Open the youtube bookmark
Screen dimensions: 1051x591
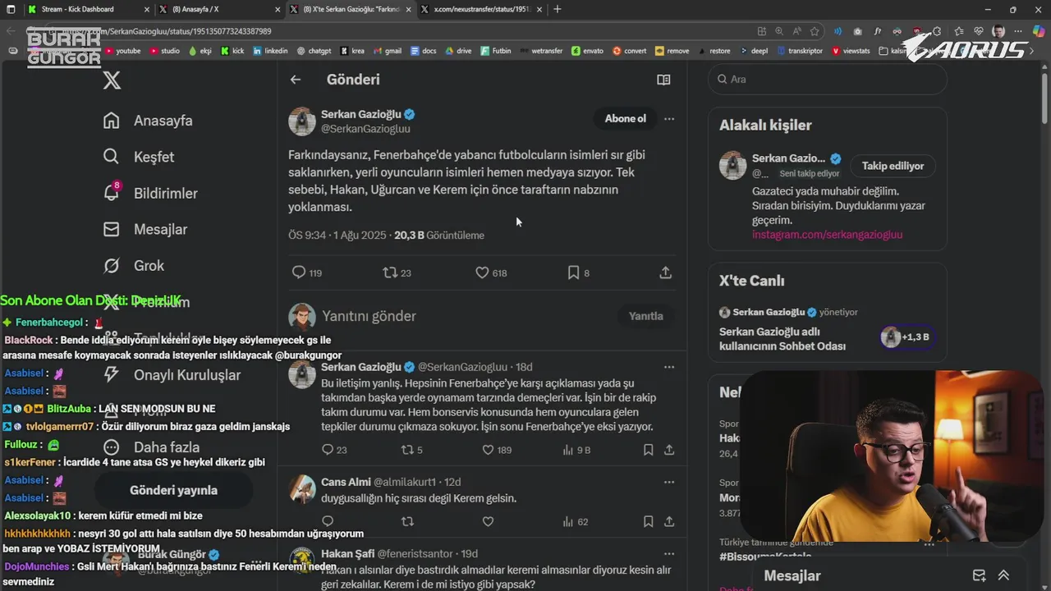click(122, 51)
